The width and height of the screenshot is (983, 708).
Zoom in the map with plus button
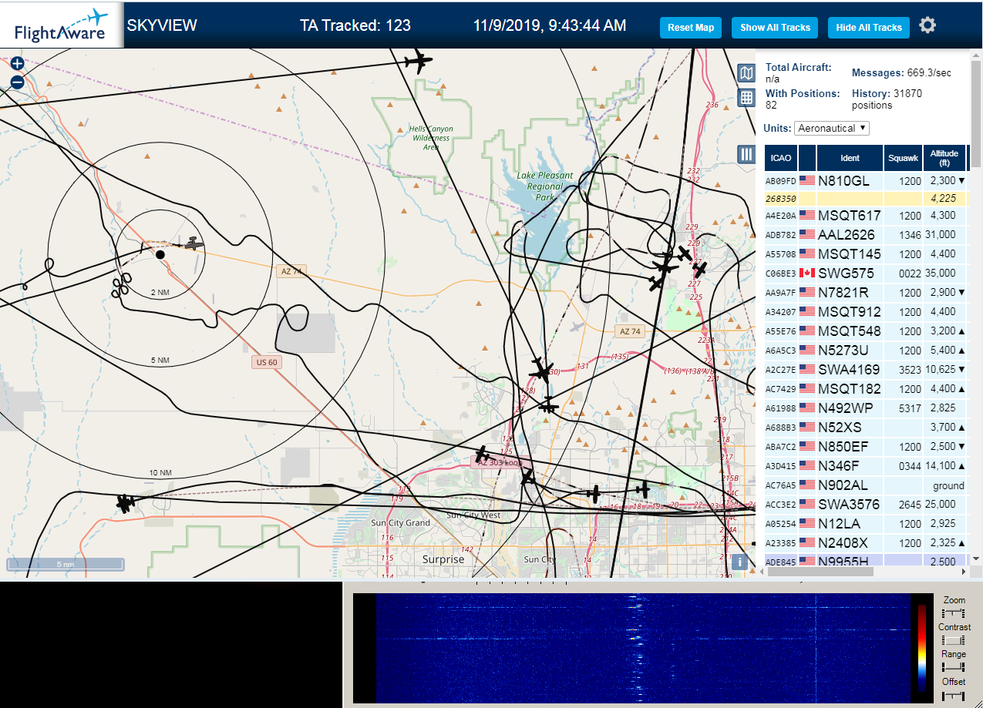pyautogui.click(x=17, y=64)
